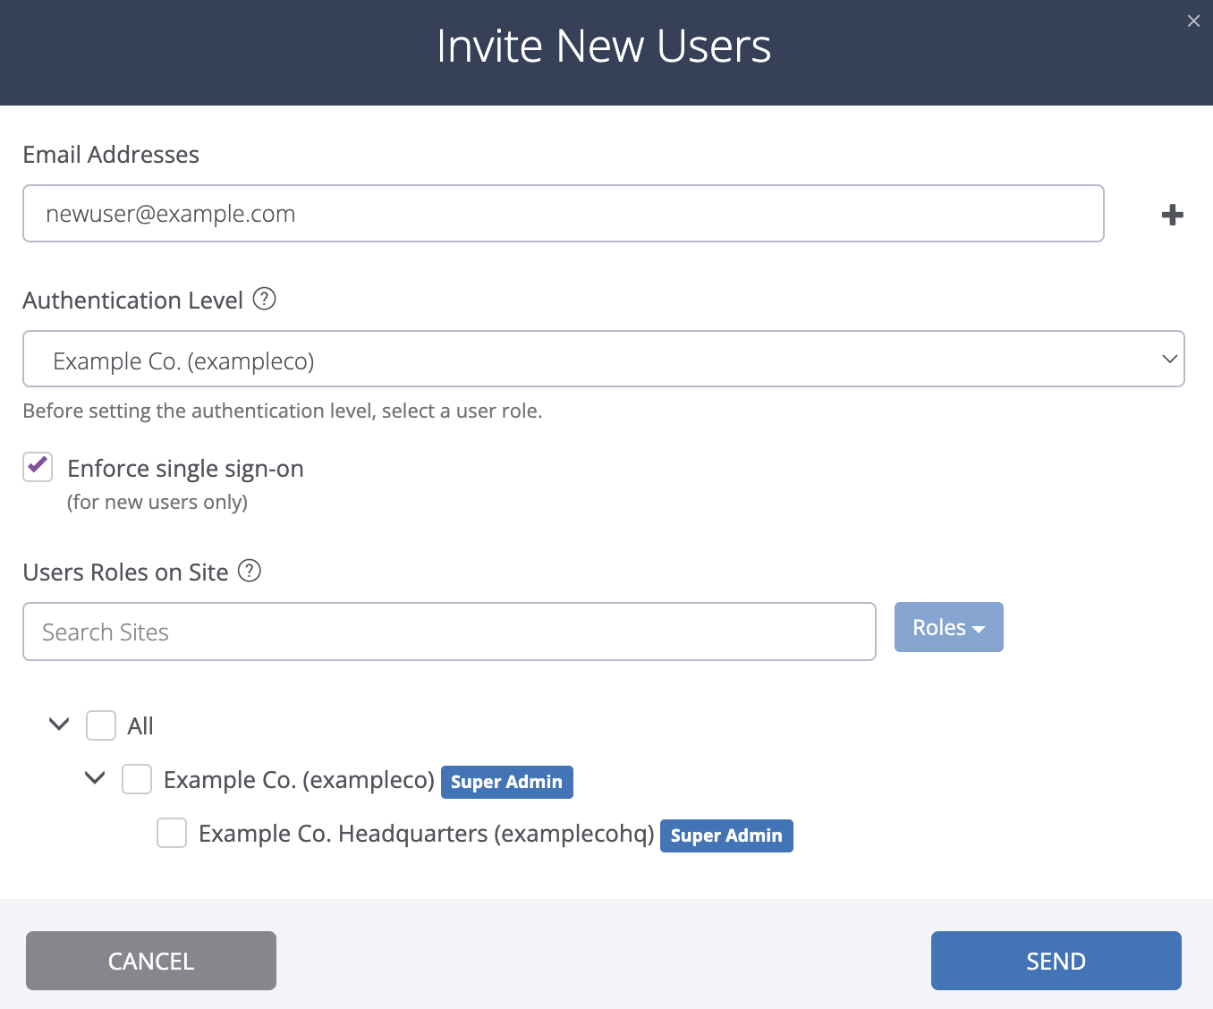Image resolution: width=1213 pixels, height=1009 pixels.
Task: Open the Authentication Level help icon
Action: click(x=264, y=300)
